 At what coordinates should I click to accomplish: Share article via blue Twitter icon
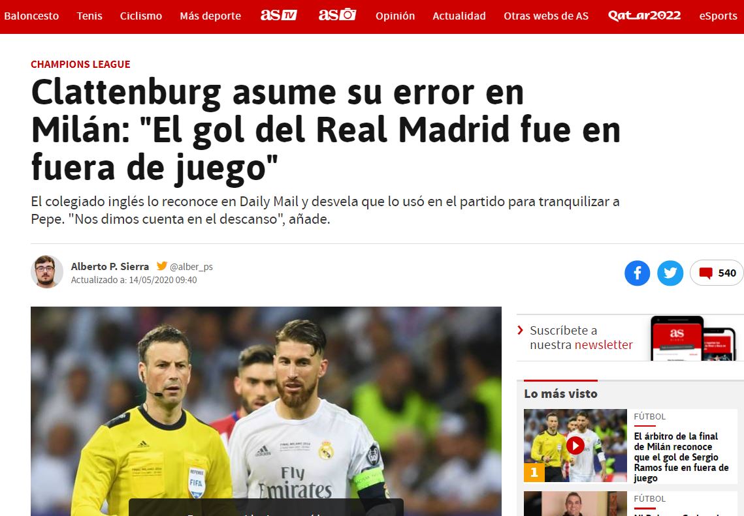[x=670, y=273]
